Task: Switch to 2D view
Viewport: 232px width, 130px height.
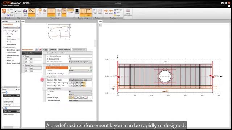Action: tap(70, 10)
